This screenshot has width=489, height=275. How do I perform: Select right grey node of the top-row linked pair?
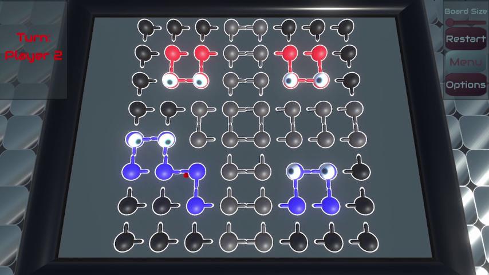click(x=260, y=27)
